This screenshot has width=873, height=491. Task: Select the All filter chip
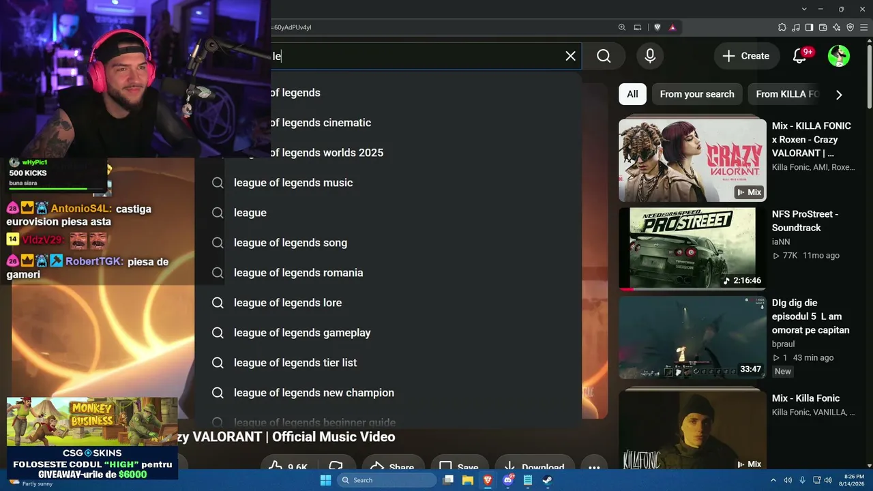coord(632,94)
